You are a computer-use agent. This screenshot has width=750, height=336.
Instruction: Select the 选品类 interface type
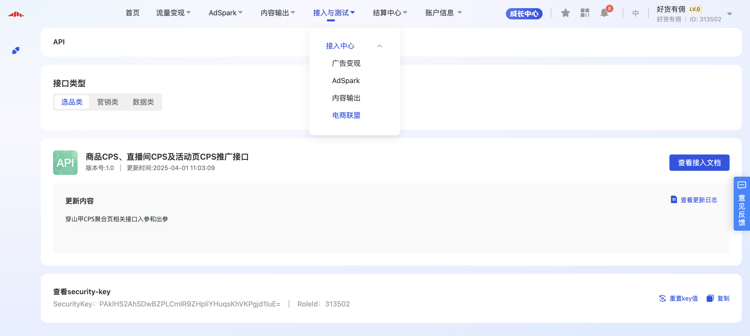click(x=72, y=102)
